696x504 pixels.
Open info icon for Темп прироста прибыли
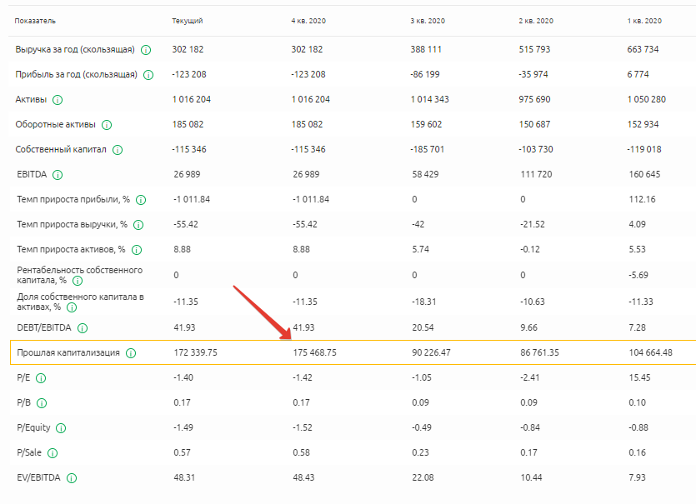141,200
